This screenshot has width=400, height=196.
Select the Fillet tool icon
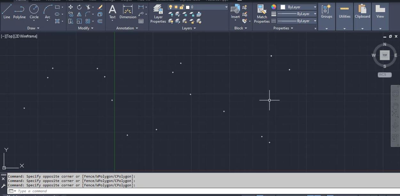pyautogui.click(x=88, y=14)
